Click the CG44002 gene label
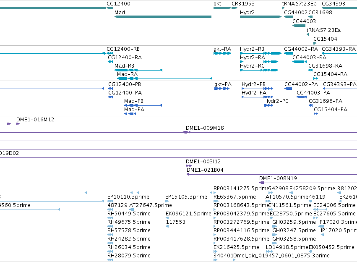357x262 pixels. [x=295, y=13]
